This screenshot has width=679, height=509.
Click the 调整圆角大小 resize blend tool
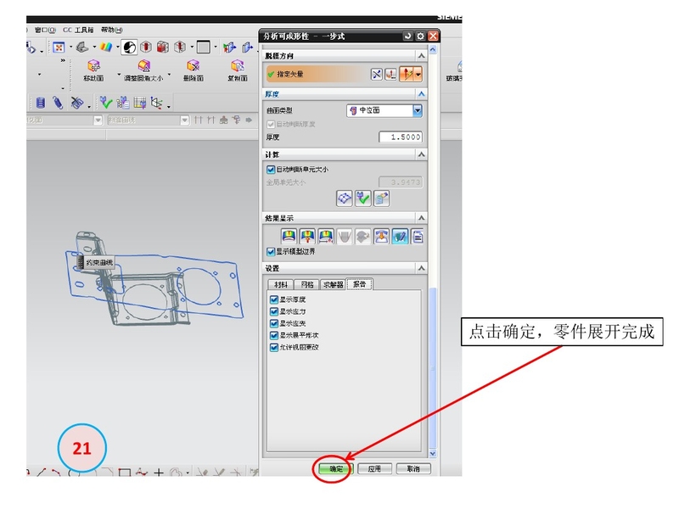143,70
